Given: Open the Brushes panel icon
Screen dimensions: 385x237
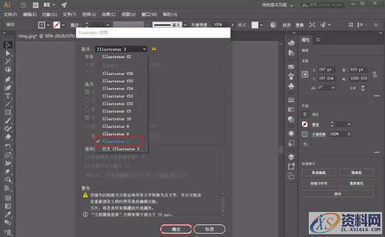Looking at the screenshot, I should pos(291,76).
